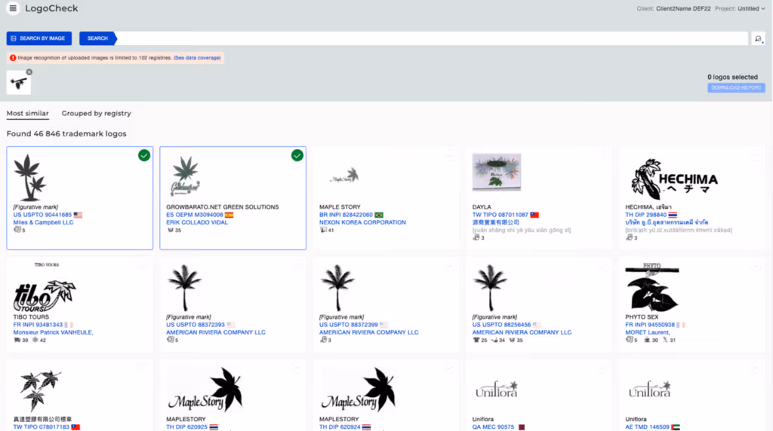Remove the uploaded image with its X icon
Viewport: 773px width, 431px height.
29,72
